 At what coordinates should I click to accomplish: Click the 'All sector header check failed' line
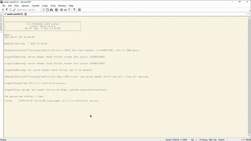49,70
